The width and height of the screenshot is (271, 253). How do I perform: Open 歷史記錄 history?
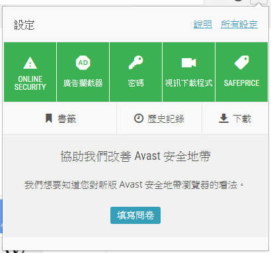pyautogui.click(x=159, y=118)
